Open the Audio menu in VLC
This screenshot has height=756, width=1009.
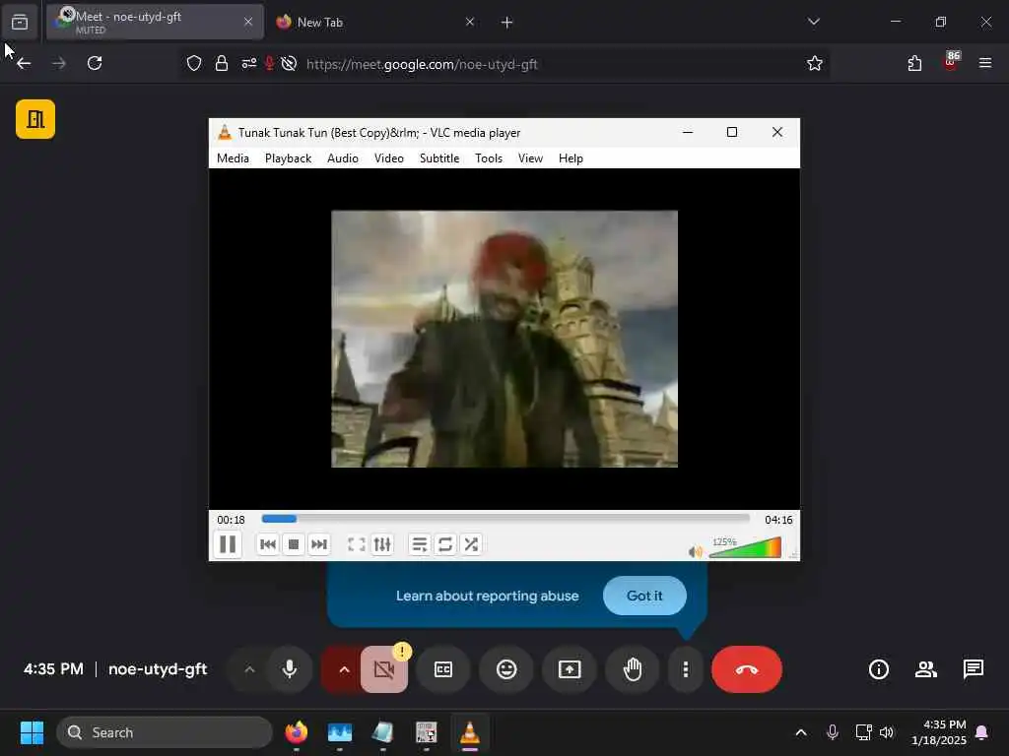pyautogui.click(x=343, y=158)
